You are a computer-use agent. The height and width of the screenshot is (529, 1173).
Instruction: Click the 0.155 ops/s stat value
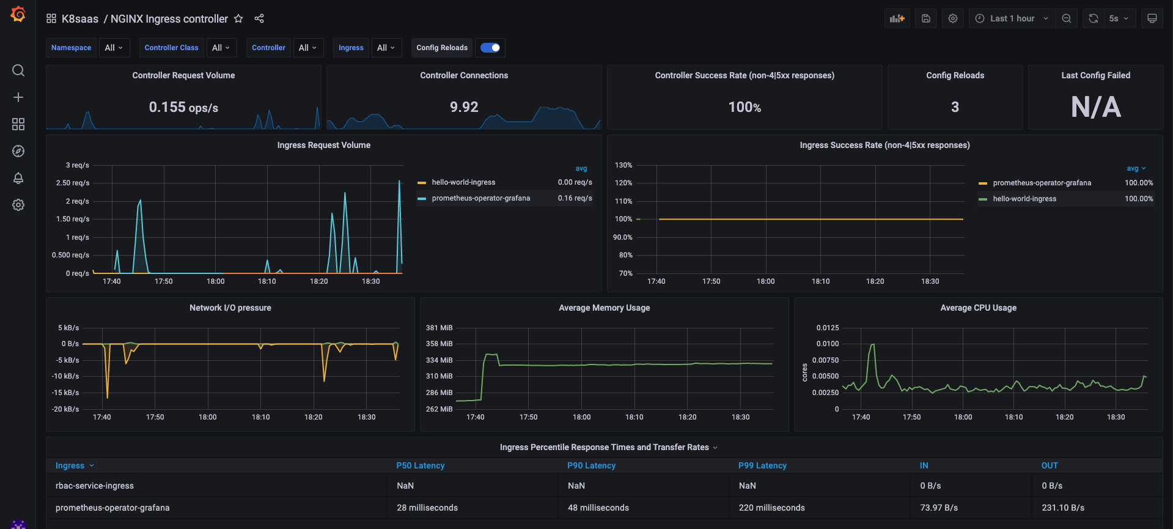click(183, 107)
